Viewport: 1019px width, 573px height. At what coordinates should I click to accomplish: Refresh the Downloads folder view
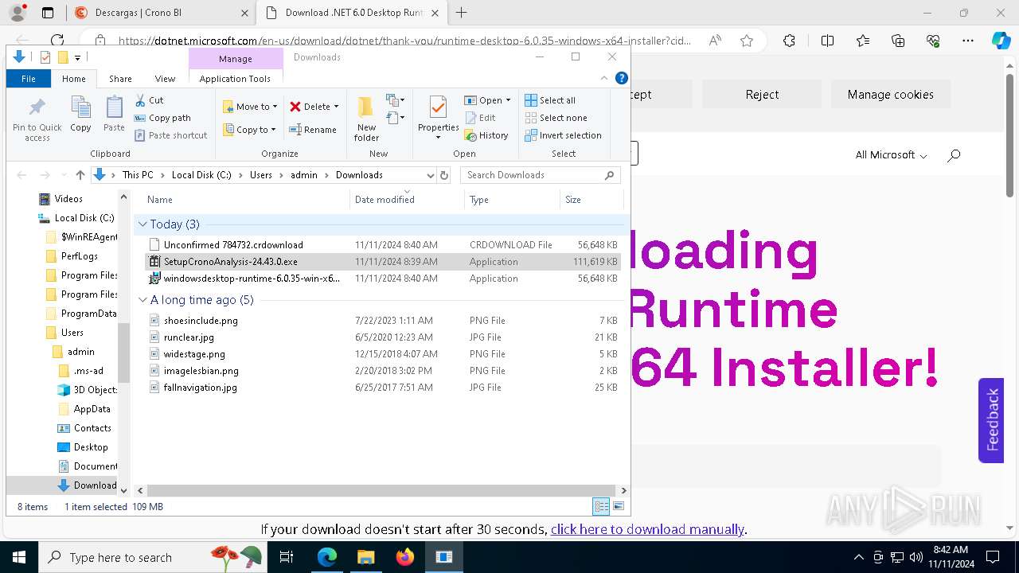[444, 175]
